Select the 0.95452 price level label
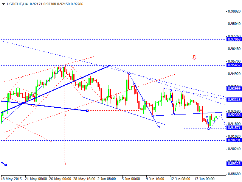Screen dimensions: 242x182 coord(234,65)
